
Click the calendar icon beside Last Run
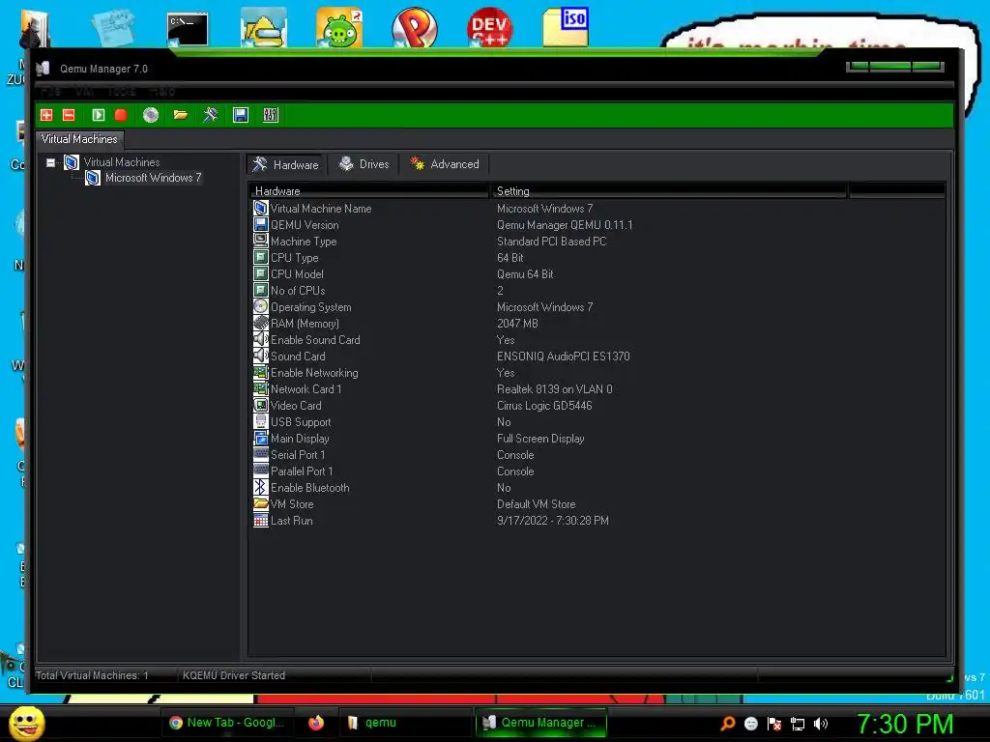(x=261, y=520)
